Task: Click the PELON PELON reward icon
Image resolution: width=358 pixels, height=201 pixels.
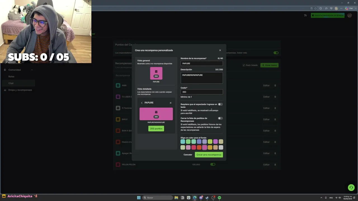Action: [118, 164]
